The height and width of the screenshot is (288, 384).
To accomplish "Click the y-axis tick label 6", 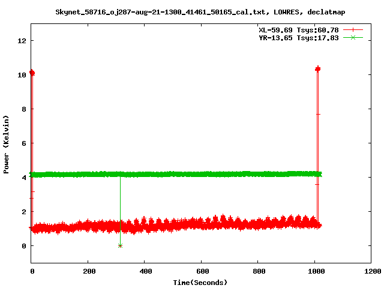I will pos(24,143).
